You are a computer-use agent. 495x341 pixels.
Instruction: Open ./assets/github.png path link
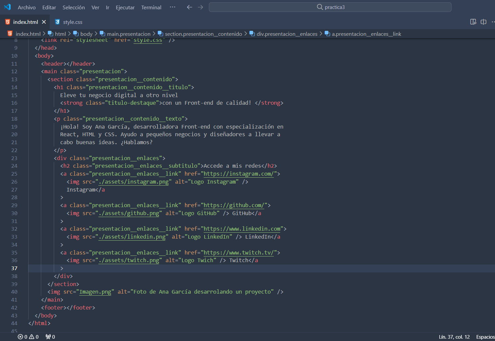(129, 213)
